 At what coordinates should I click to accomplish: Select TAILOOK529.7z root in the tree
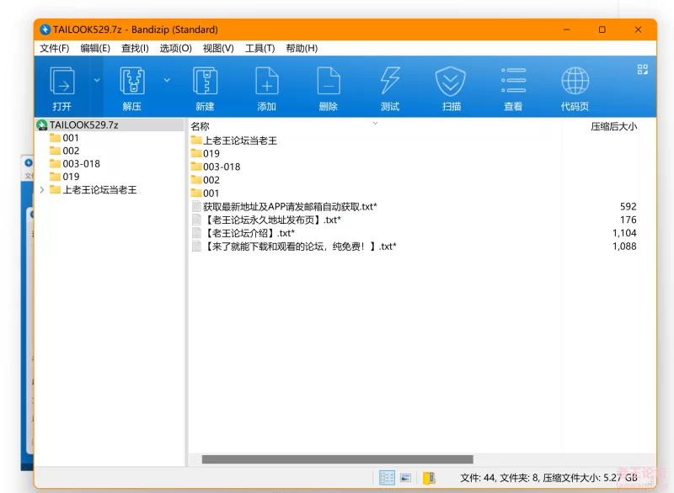(83, 125)
